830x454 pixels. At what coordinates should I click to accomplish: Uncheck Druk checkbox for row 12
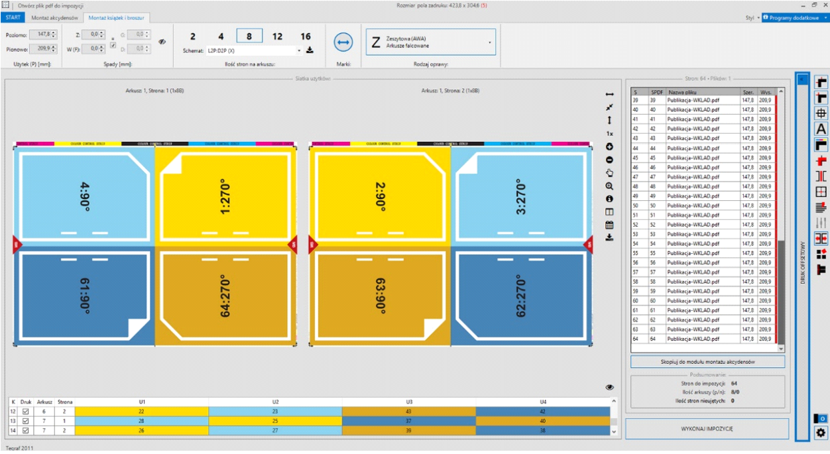26,412
